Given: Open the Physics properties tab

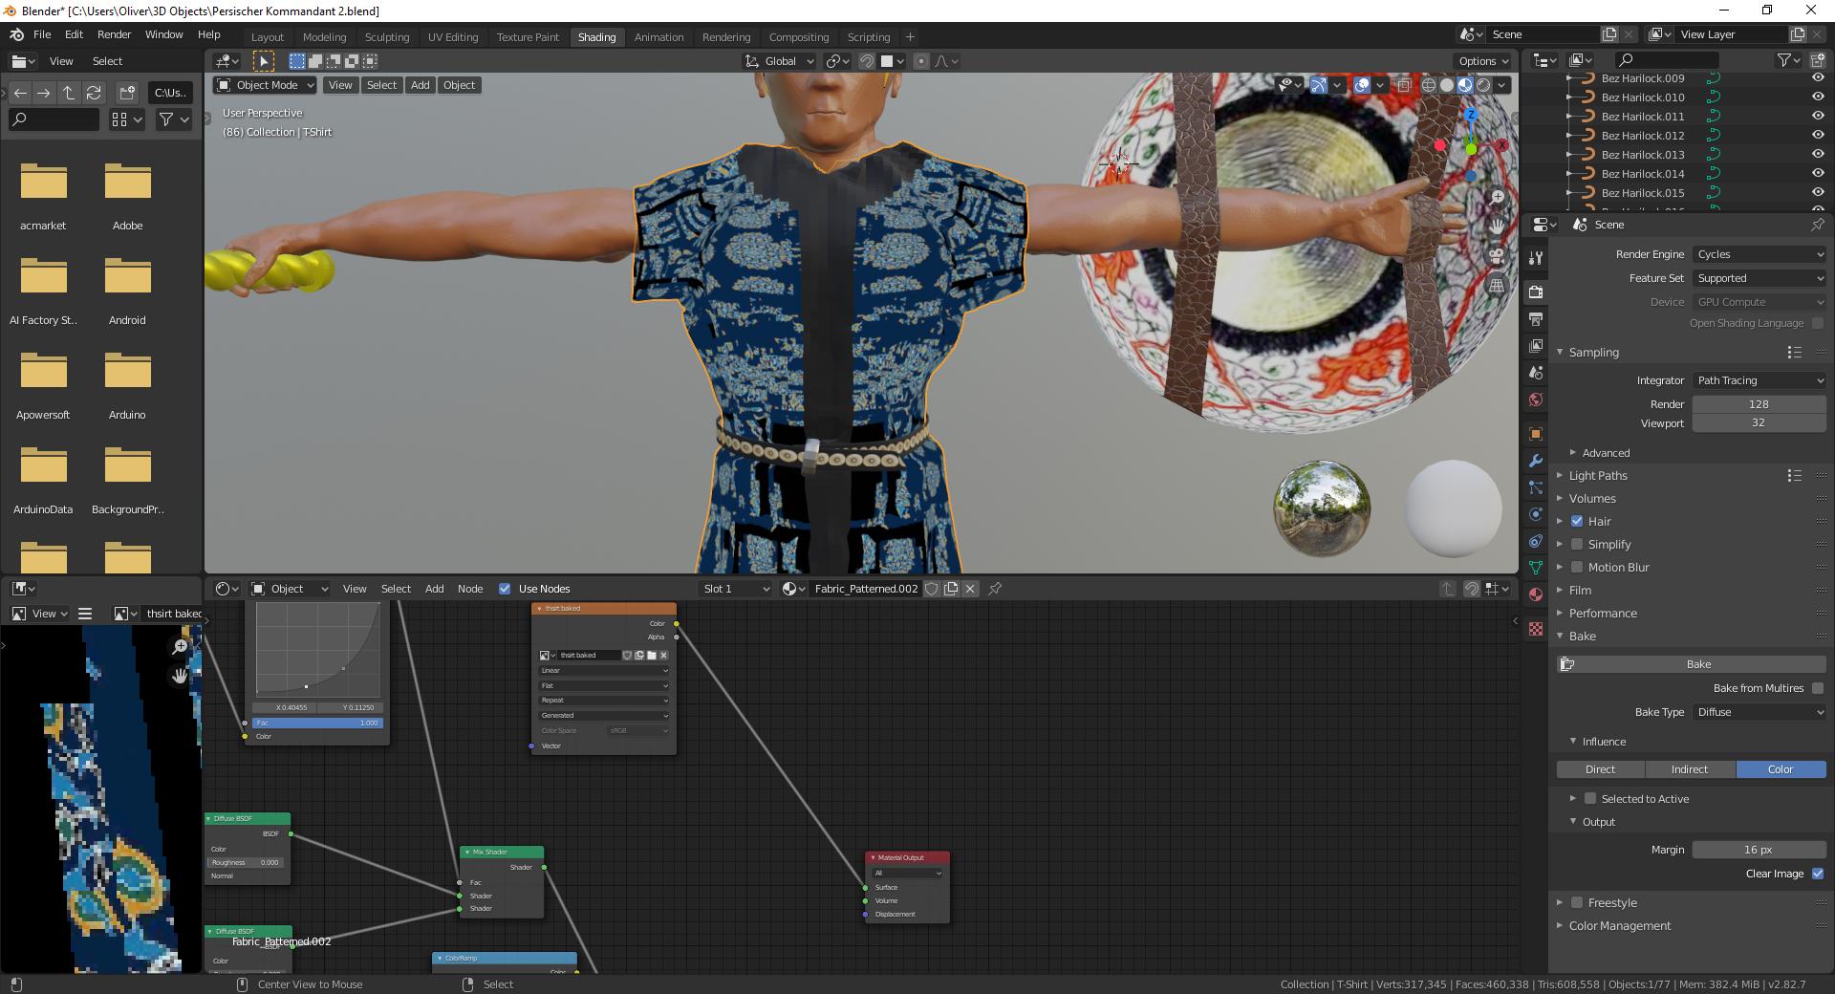Looking at the screenshot, I should [1535, 514].
